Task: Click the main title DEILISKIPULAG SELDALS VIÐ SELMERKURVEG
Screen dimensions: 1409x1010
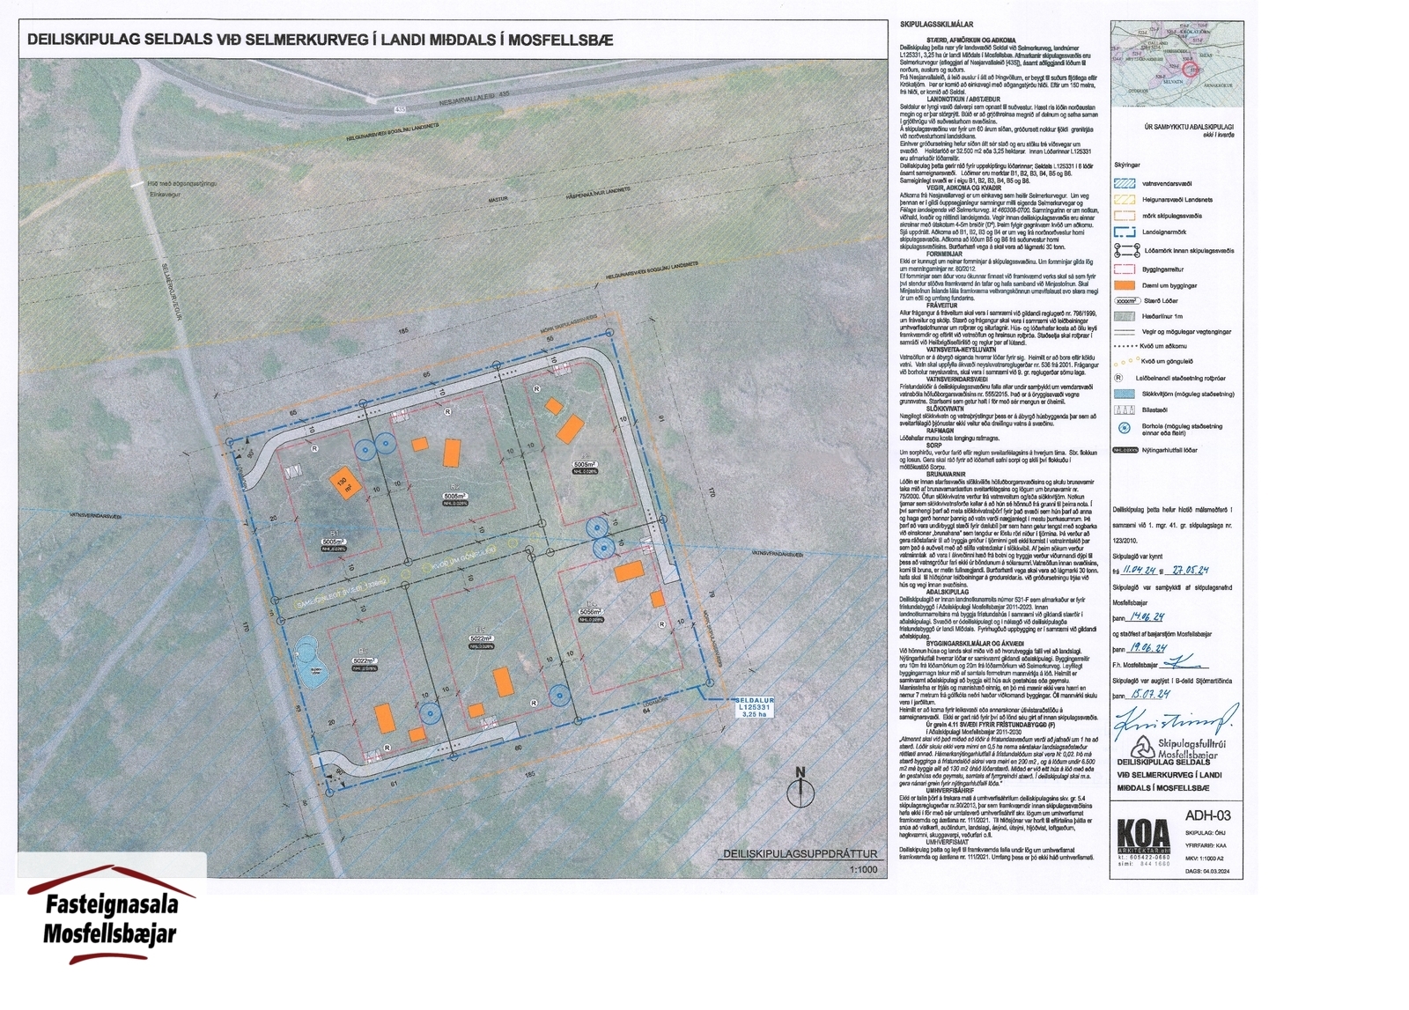Action: 321,41
